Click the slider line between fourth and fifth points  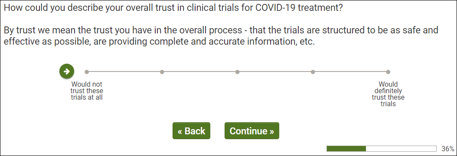coord(350,72)
